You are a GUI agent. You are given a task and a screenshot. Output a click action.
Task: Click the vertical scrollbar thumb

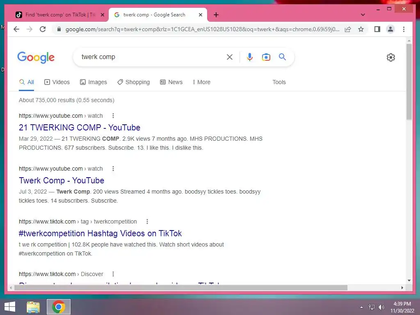coord(409,82)
